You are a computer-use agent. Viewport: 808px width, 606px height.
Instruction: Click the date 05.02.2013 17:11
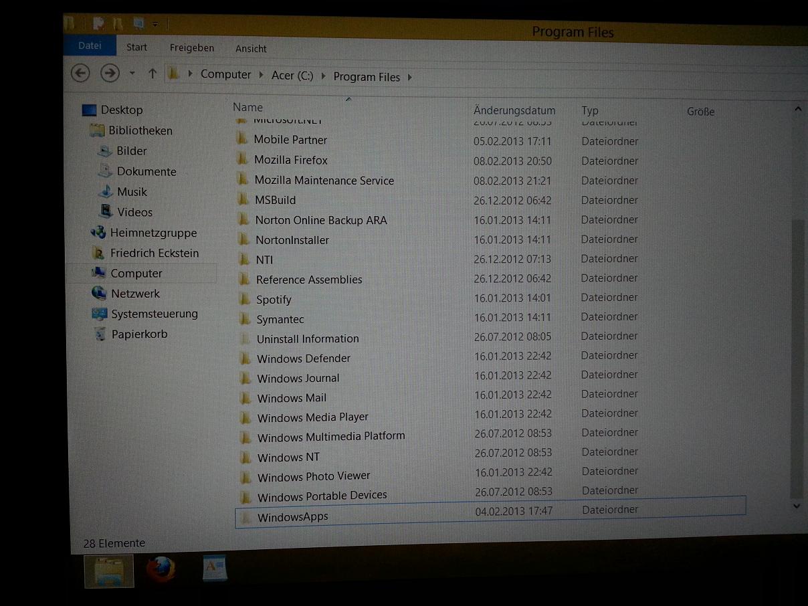click(x=512, y=141)
